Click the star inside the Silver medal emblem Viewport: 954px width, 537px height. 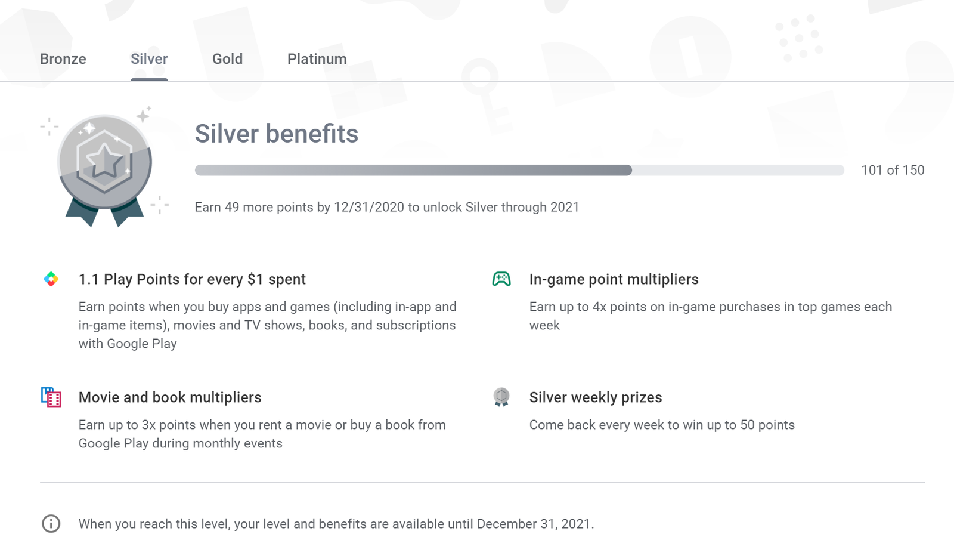point(104,160)
